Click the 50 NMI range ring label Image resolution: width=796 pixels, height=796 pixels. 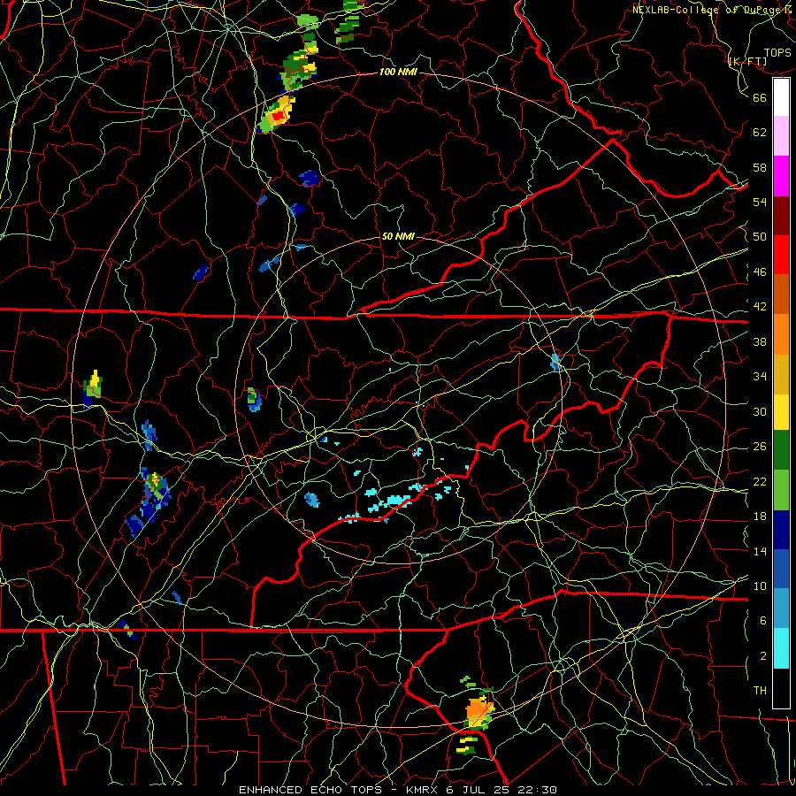397,236
